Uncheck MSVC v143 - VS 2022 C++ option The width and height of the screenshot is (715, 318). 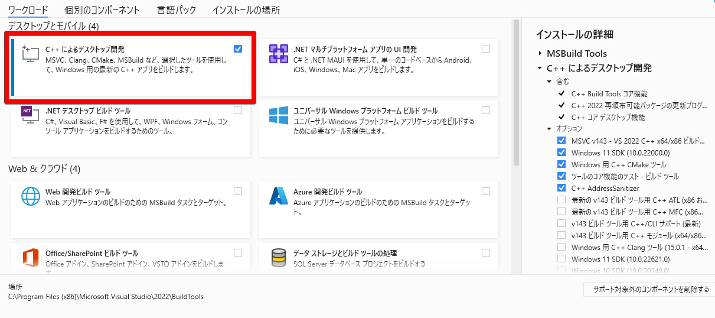coord(561,141)
